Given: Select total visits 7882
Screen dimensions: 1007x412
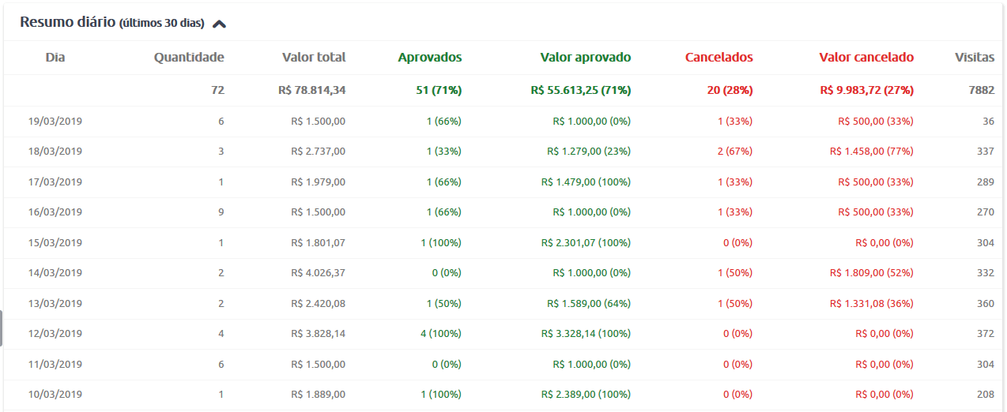Looking at the screenshot, I should coord(982,90).
